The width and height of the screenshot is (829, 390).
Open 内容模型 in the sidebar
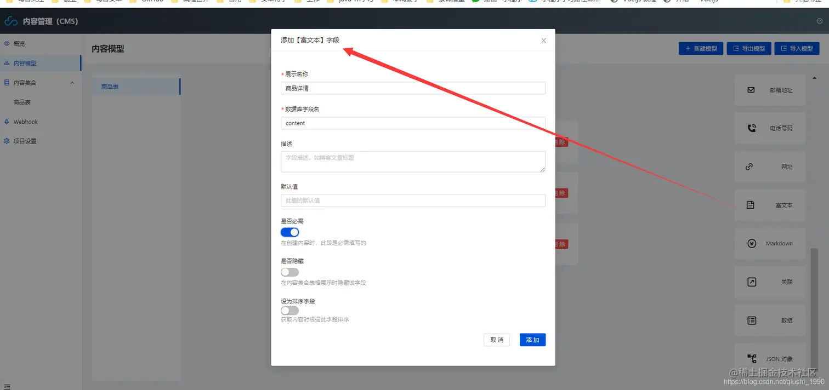click(x=41, y=63)
